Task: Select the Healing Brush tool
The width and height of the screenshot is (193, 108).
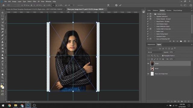Action: 2,35
